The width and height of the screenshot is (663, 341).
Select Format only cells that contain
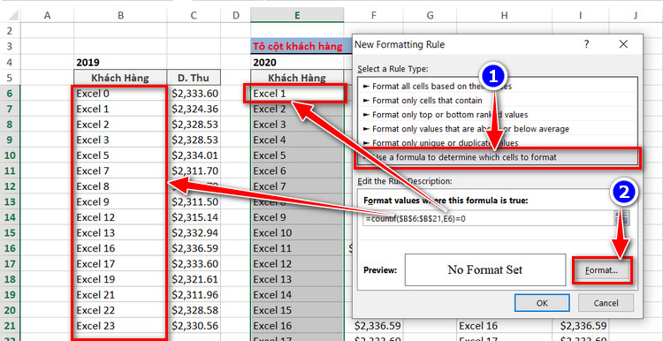click(497, 101)
